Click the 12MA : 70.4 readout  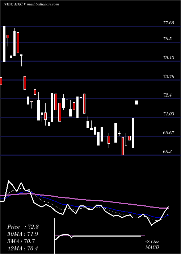[x=23, y=248]
